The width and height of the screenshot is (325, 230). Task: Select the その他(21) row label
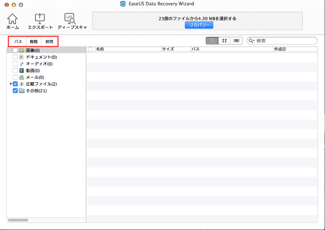36,91
